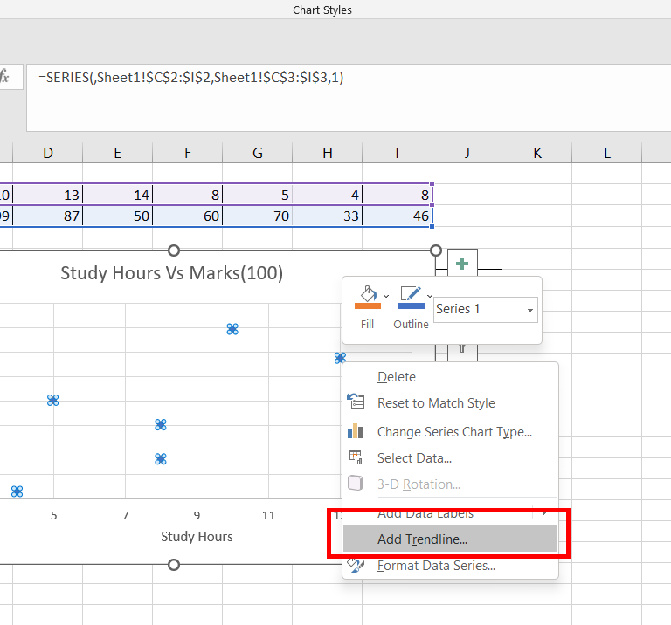
Task: Expand Add Data Labels submenu arrow
Action: 544,512
